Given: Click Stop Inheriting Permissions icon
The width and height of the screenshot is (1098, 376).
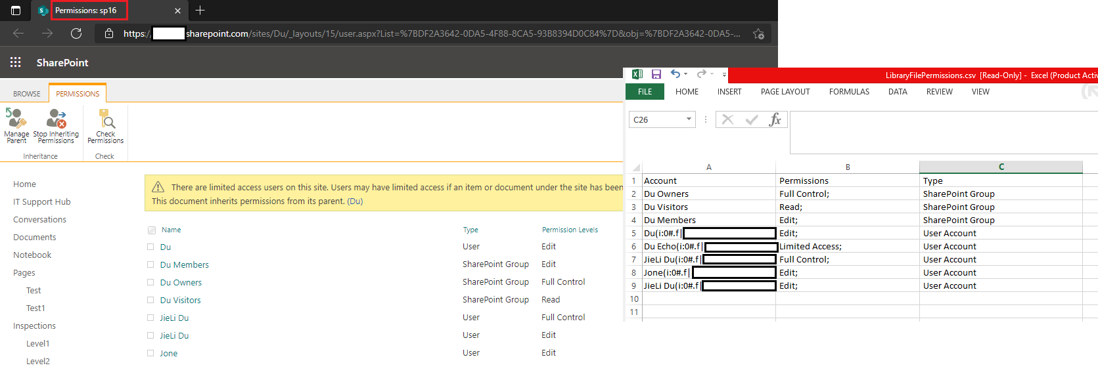Looking at the screenshot, I should [56, 119].
